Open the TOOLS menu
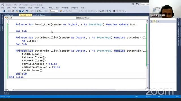Screen dimensions: 181x101 [51, 8]
